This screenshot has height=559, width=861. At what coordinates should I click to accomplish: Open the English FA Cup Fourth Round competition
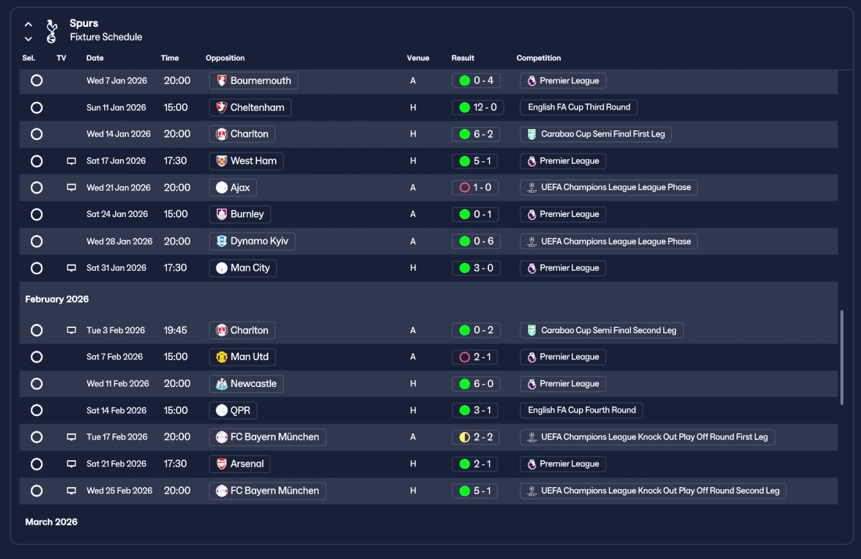(581, 411)
